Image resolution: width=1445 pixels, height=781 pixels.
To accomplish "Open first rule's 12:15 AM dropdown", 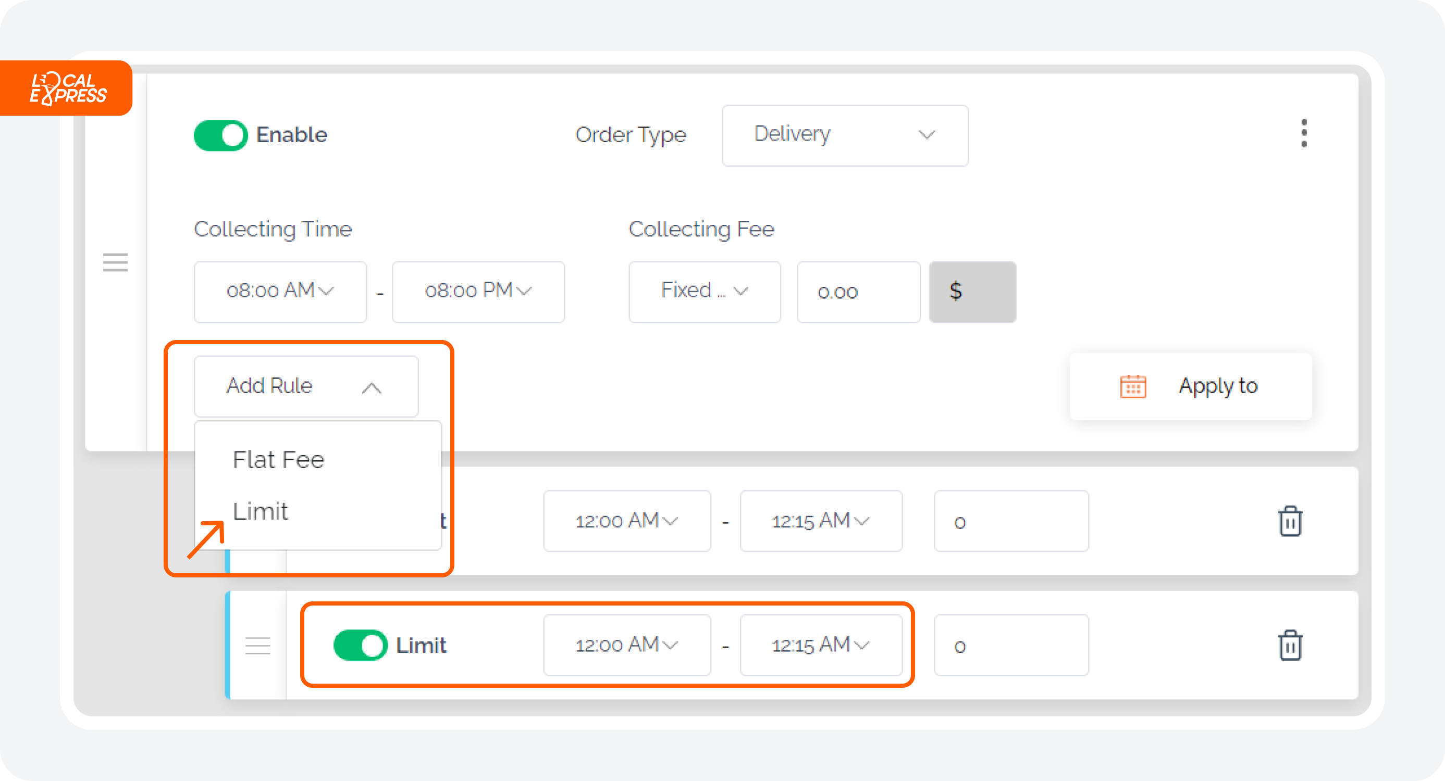I will point(821,521).
